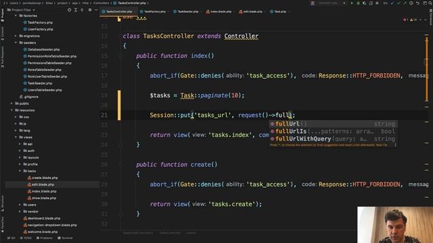Expand the public folder

[x=12, y=103]
